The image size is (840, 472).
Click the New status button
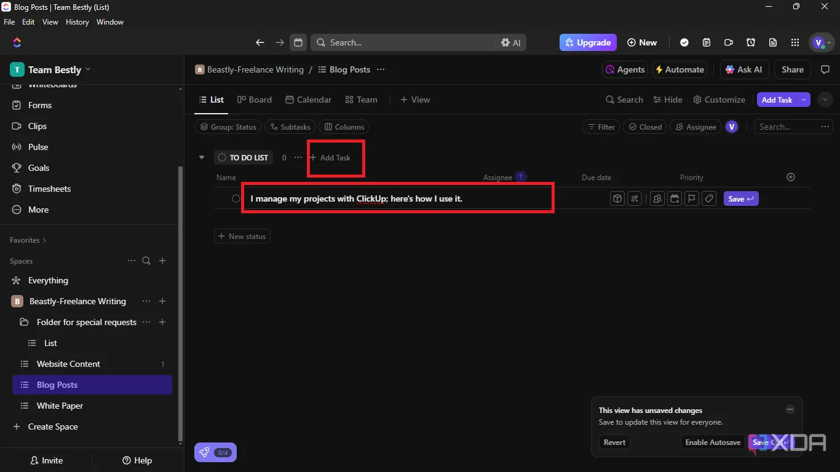click(x=242, y=237)
